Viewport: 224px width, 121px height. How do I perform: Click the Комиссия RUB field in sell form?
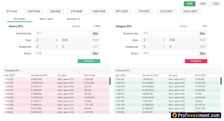[x=187, y=47]
